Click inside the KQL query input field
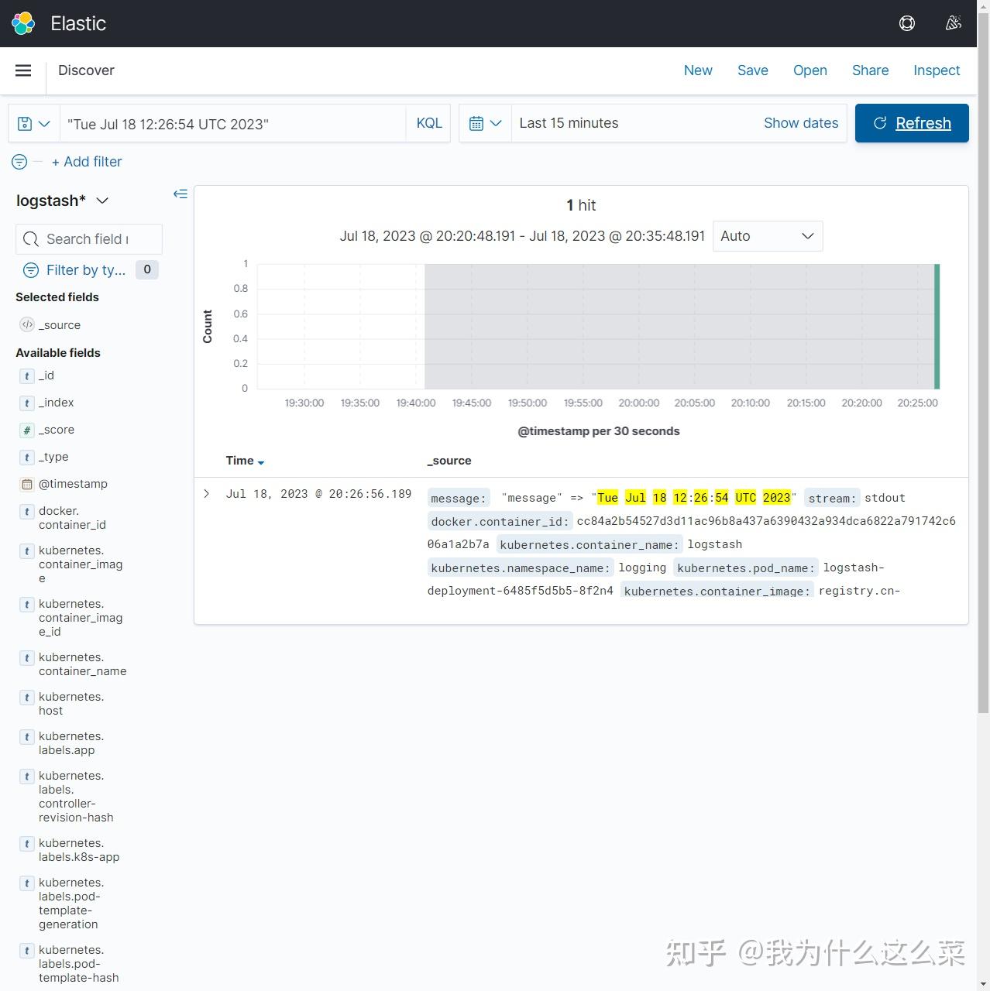The height and width of the screenshot is (991, 990). [232, 123]
